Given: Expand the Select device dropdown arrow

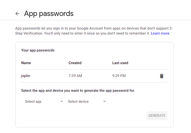Looking at the screenshot, I should [104, 101].
